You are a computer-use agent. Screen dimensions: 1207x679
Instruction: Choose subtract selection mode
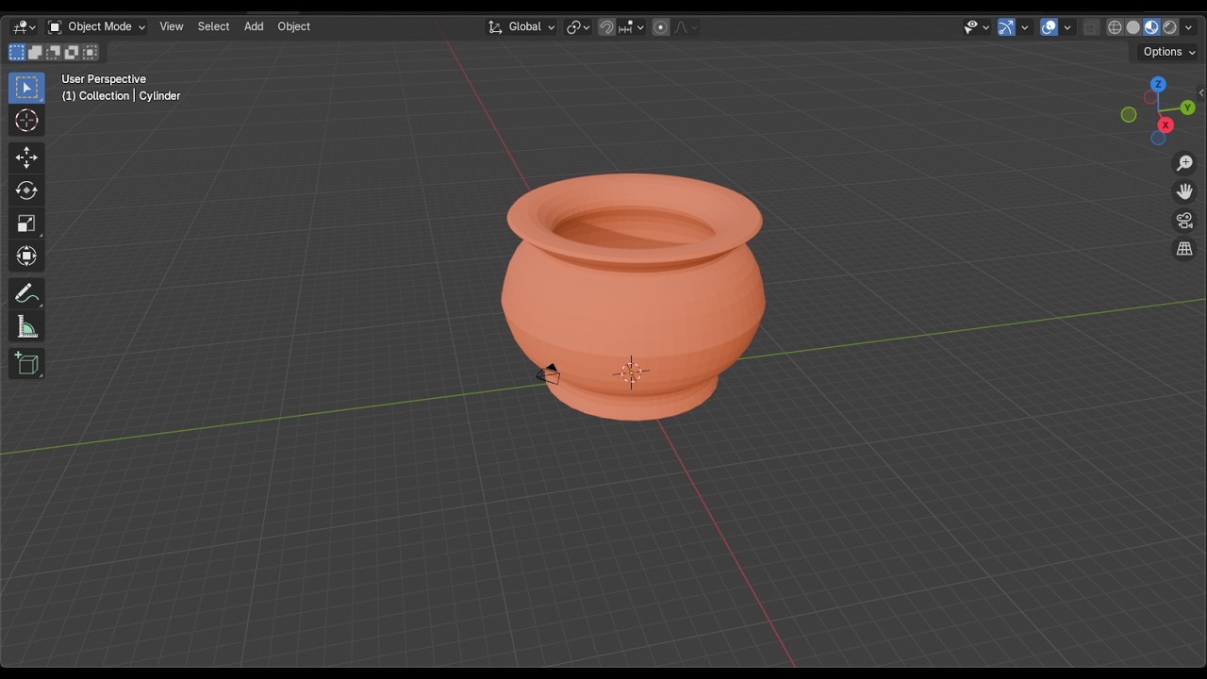[x=54, y=53]
